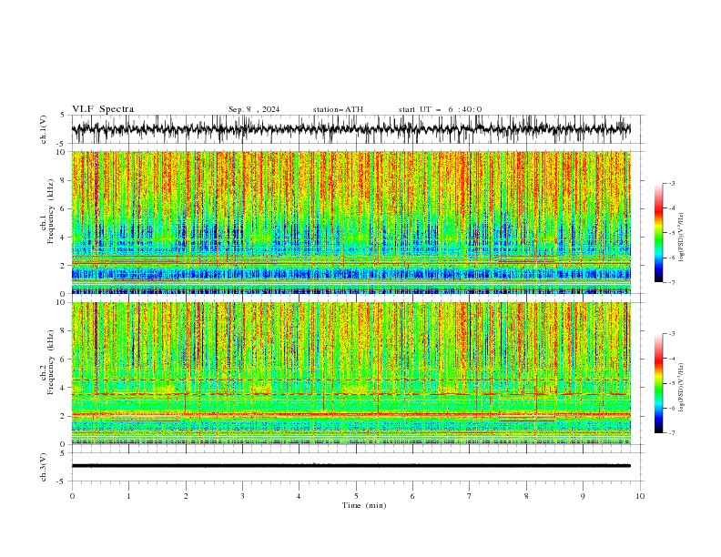Click the "-3" label on upper color bar

671,183
